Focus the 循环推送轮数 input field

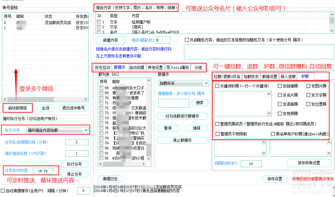tap(77, 153)
